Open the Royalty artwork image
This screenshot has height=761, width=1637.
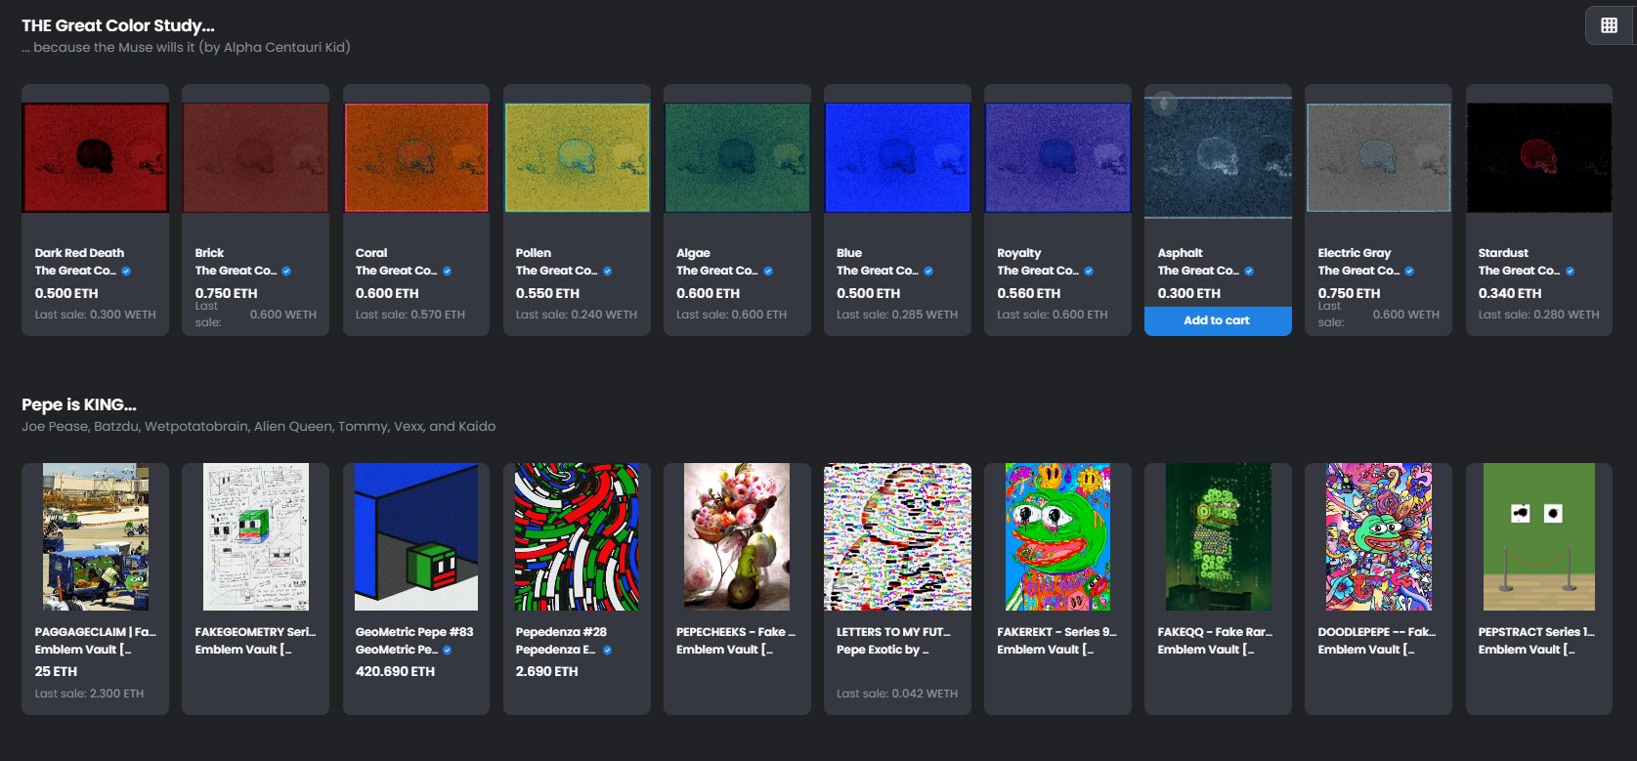[1057, 157]
